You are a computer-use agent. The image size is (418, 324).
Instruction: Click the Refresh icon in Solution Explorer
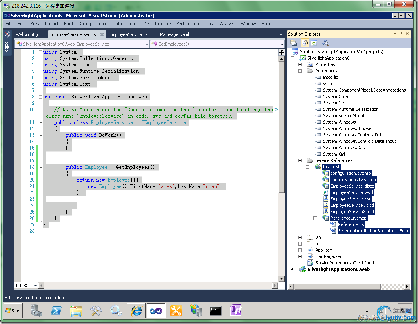(x=314, y=42)
